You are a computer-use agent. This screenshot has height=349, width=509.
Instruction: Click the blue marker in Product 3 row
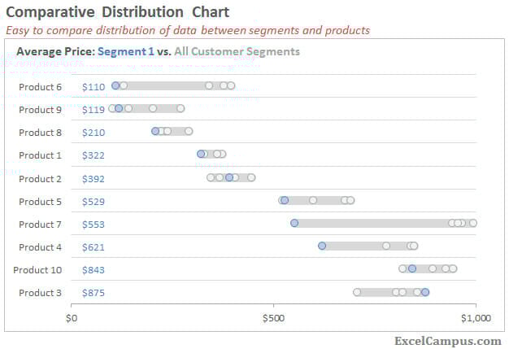click(x=425, y=292)
